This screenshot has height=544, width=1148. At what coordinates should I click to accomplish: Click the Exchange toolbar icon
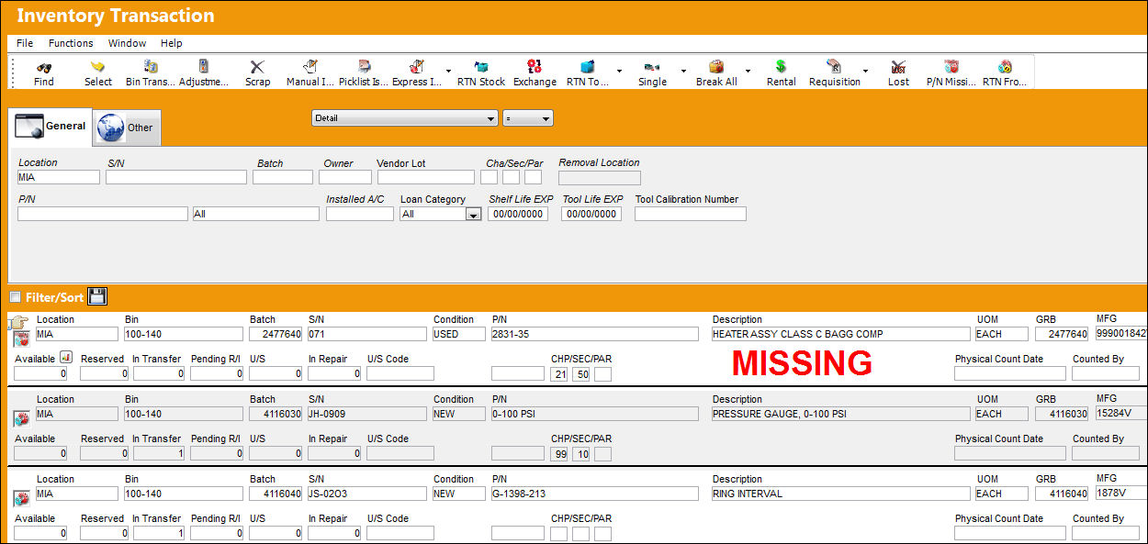(x=535, y=67)
